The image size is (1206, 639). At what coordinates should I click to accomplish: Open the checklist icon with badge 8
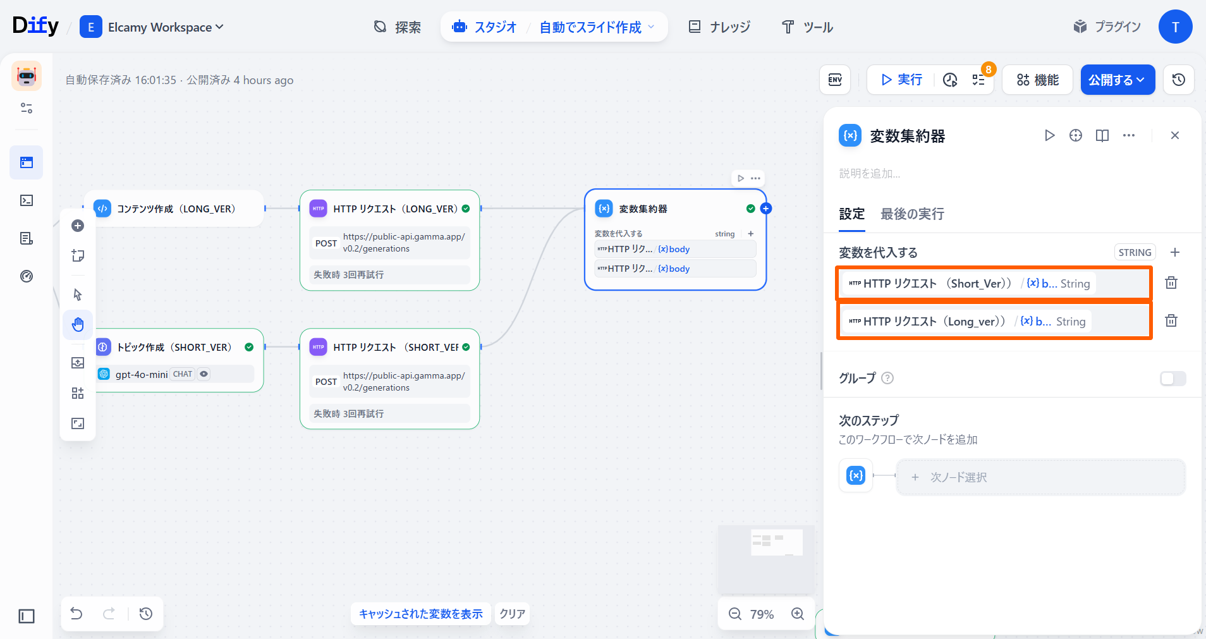coord(978,80)
